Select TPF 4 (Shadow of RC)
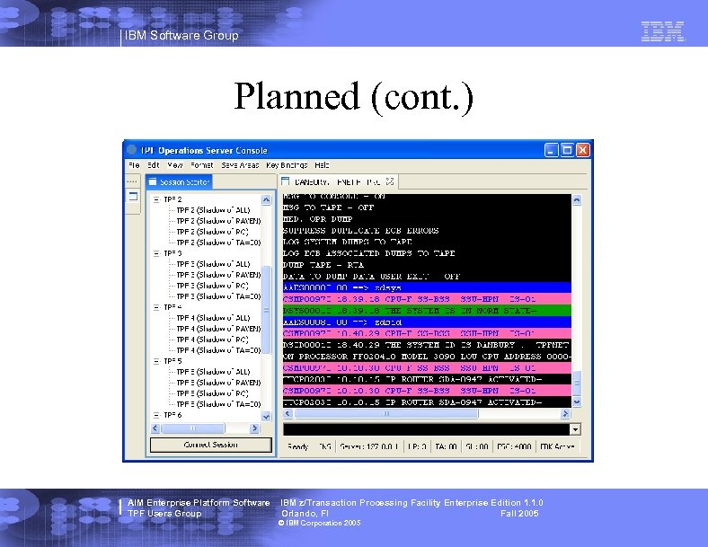 (212, 340)
